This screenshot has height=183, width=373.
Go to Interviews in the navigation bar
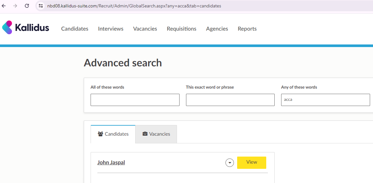111,29
